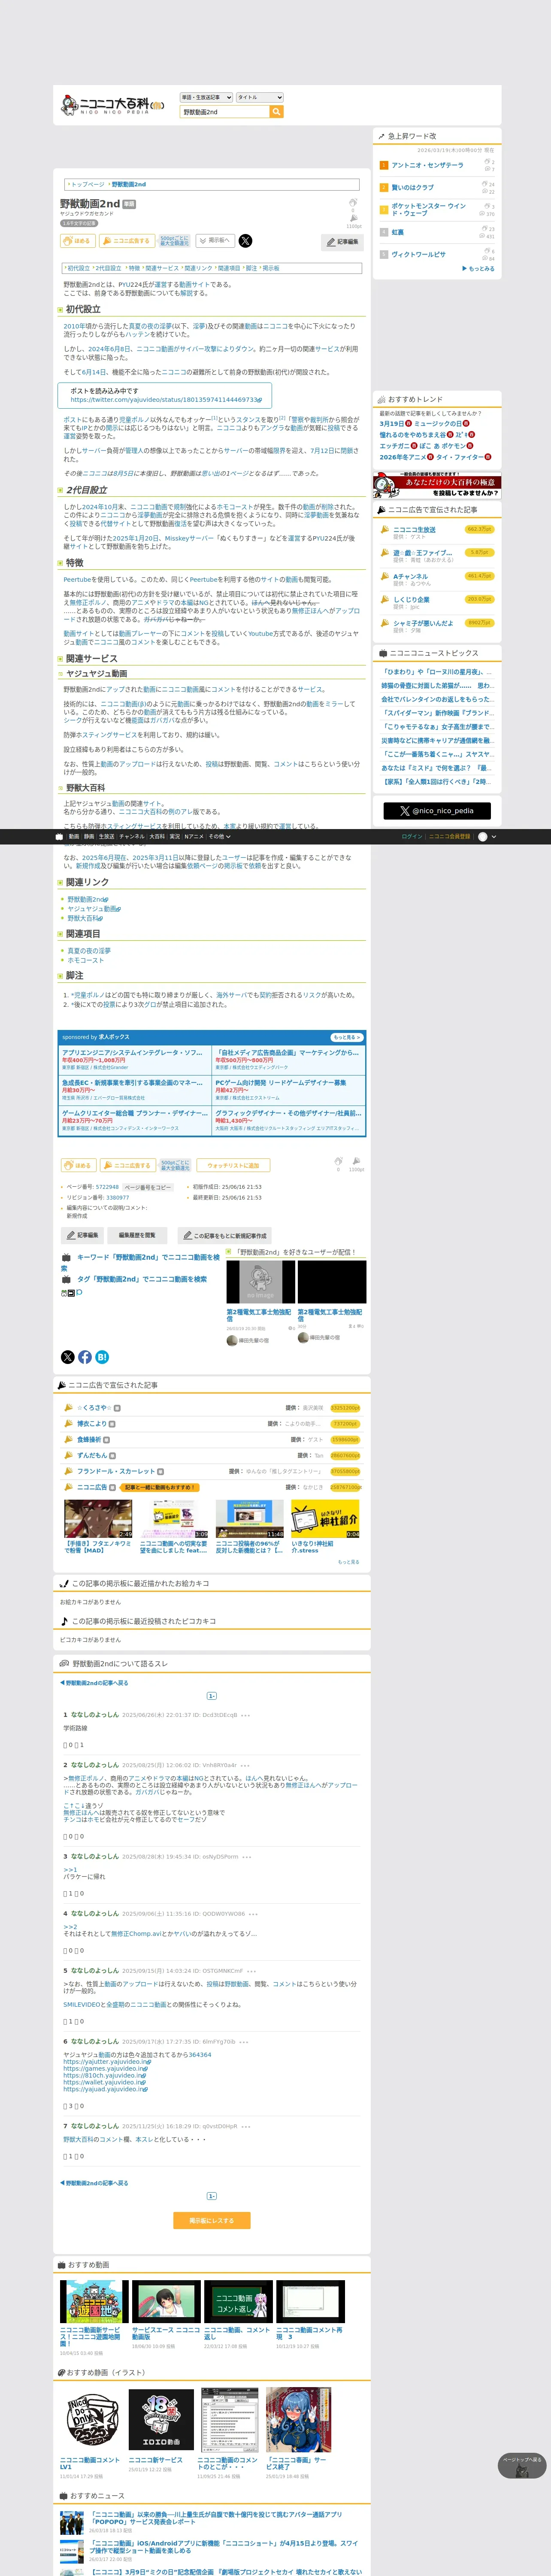Viewport: 551px width, 2576px height.
Task: Click ページ番号をコピー button
Action: (148, 1187)
